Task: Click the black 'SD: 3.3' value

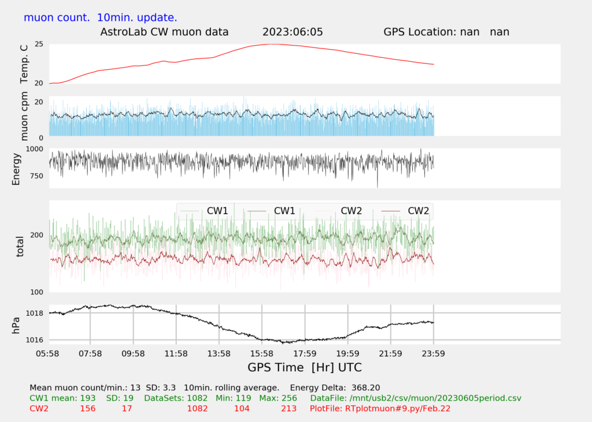Action: [x=161, y=388]
